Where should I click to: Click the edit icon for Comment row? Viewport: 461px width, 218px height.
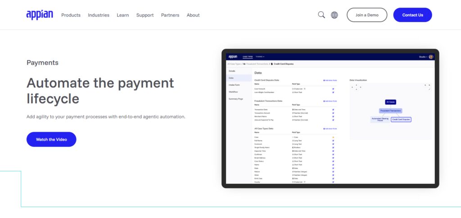[333, 144]
